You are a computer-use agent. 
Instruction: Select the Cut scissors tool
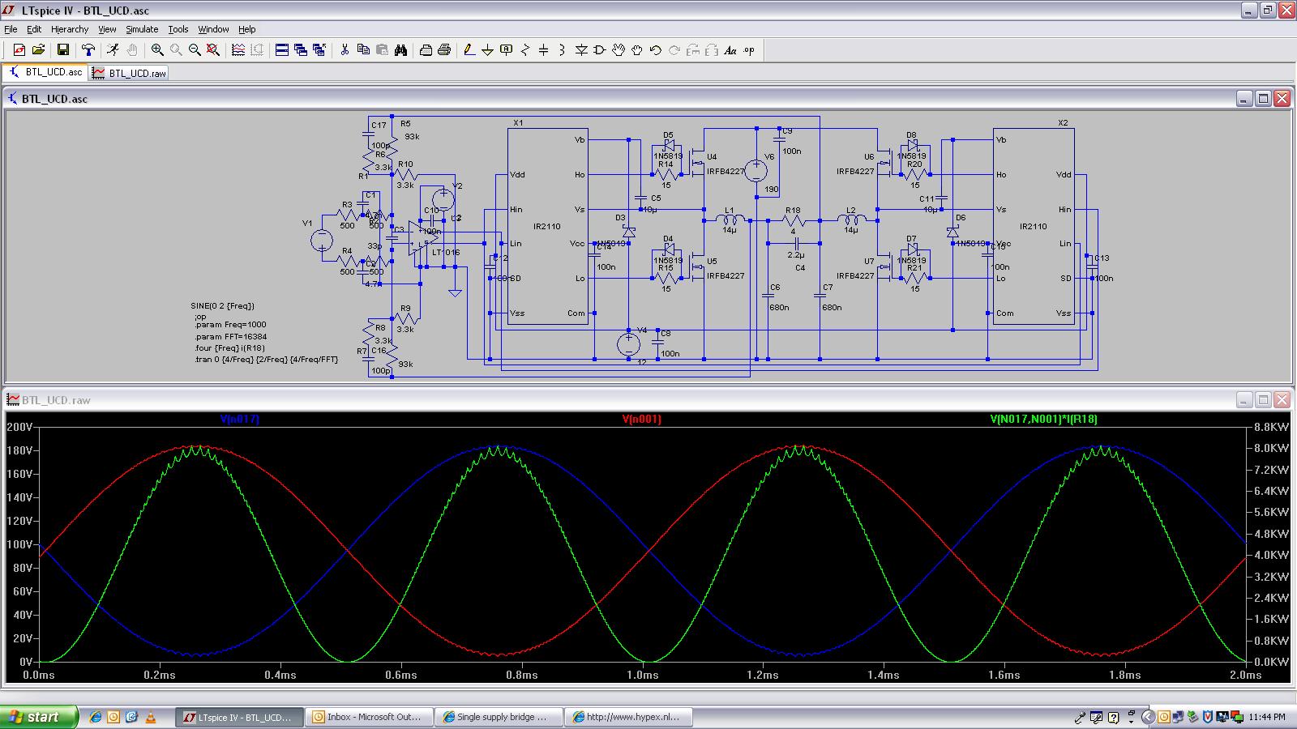click(x=345, y=50)
